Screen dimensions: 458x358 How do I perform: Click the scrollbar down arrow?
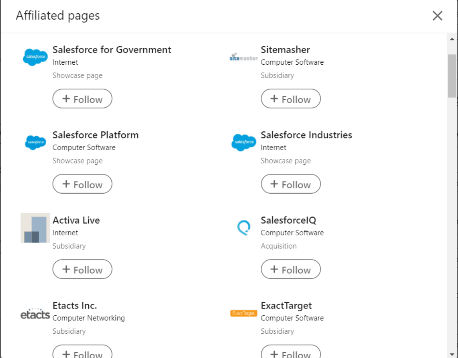tap(452, 354)
